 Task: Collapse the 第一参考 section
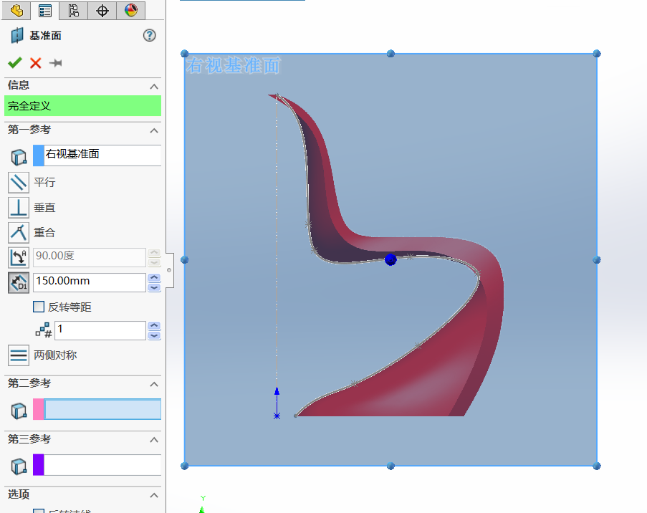pyautogui.click(x=154, y=130)
